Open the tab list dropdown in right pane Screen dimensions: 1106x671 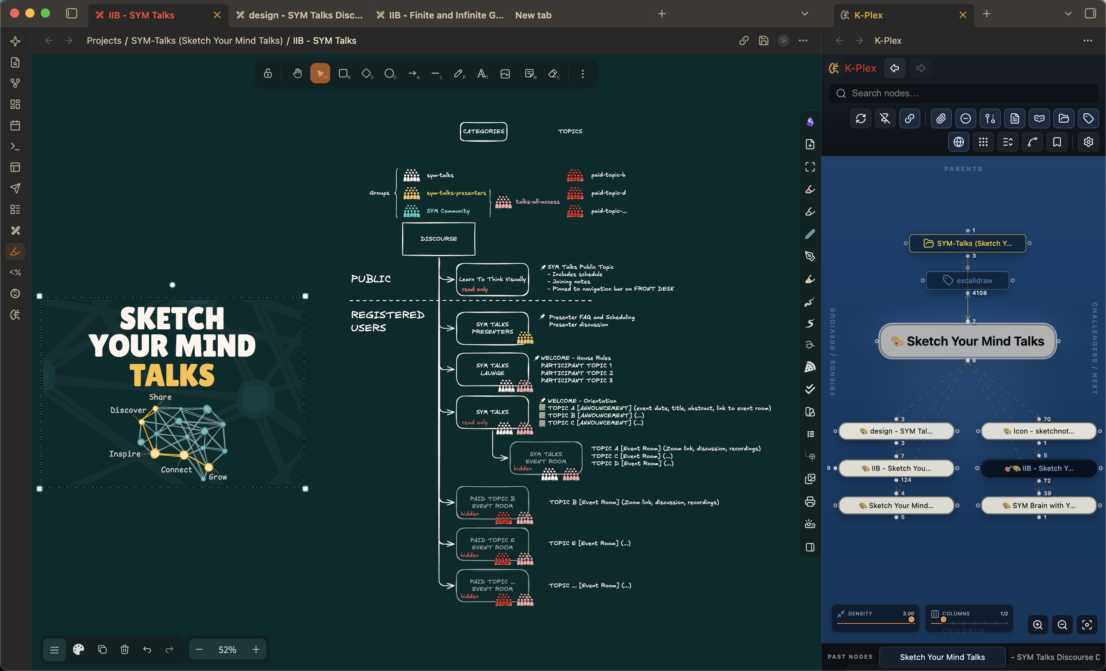(1068, 14)
